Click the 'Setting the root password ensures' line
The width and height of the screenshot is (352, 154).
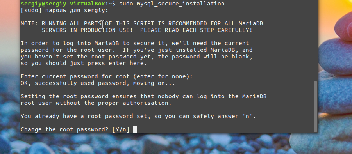[144, 96]
